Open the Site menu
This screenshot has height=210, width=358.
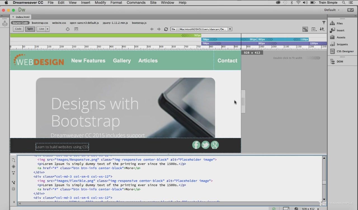pos(153,3)
